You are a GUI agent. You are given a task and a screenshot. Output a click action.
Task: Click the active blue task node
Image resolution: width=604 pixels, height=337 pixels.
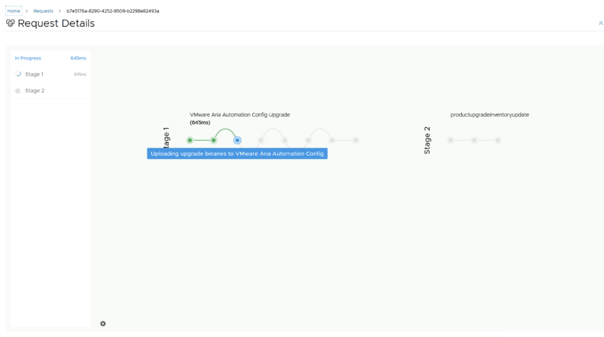click(x=237, y=140)
